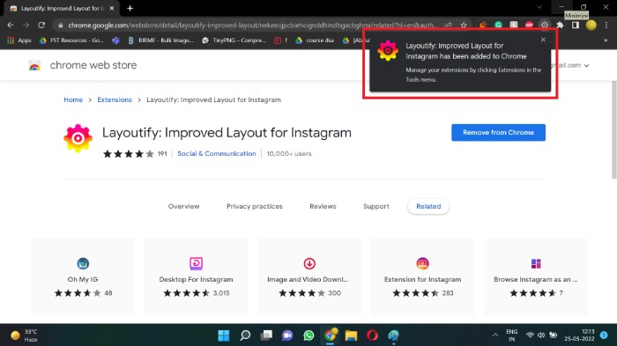The width and height of the screenshot is (617, 346).
Task: Open the Chat video-camera taskbar icon
Action: click(287, 335)
